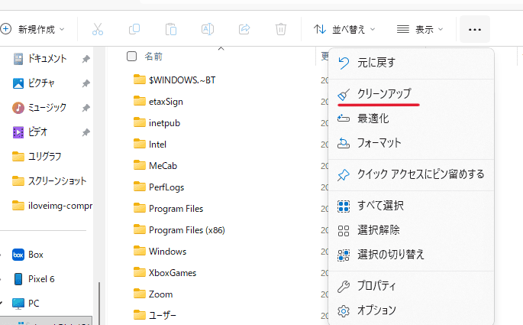Choose クリーンアップ from the menu
The height and width of the screenshot is (325, 523).
click(411, 94)
